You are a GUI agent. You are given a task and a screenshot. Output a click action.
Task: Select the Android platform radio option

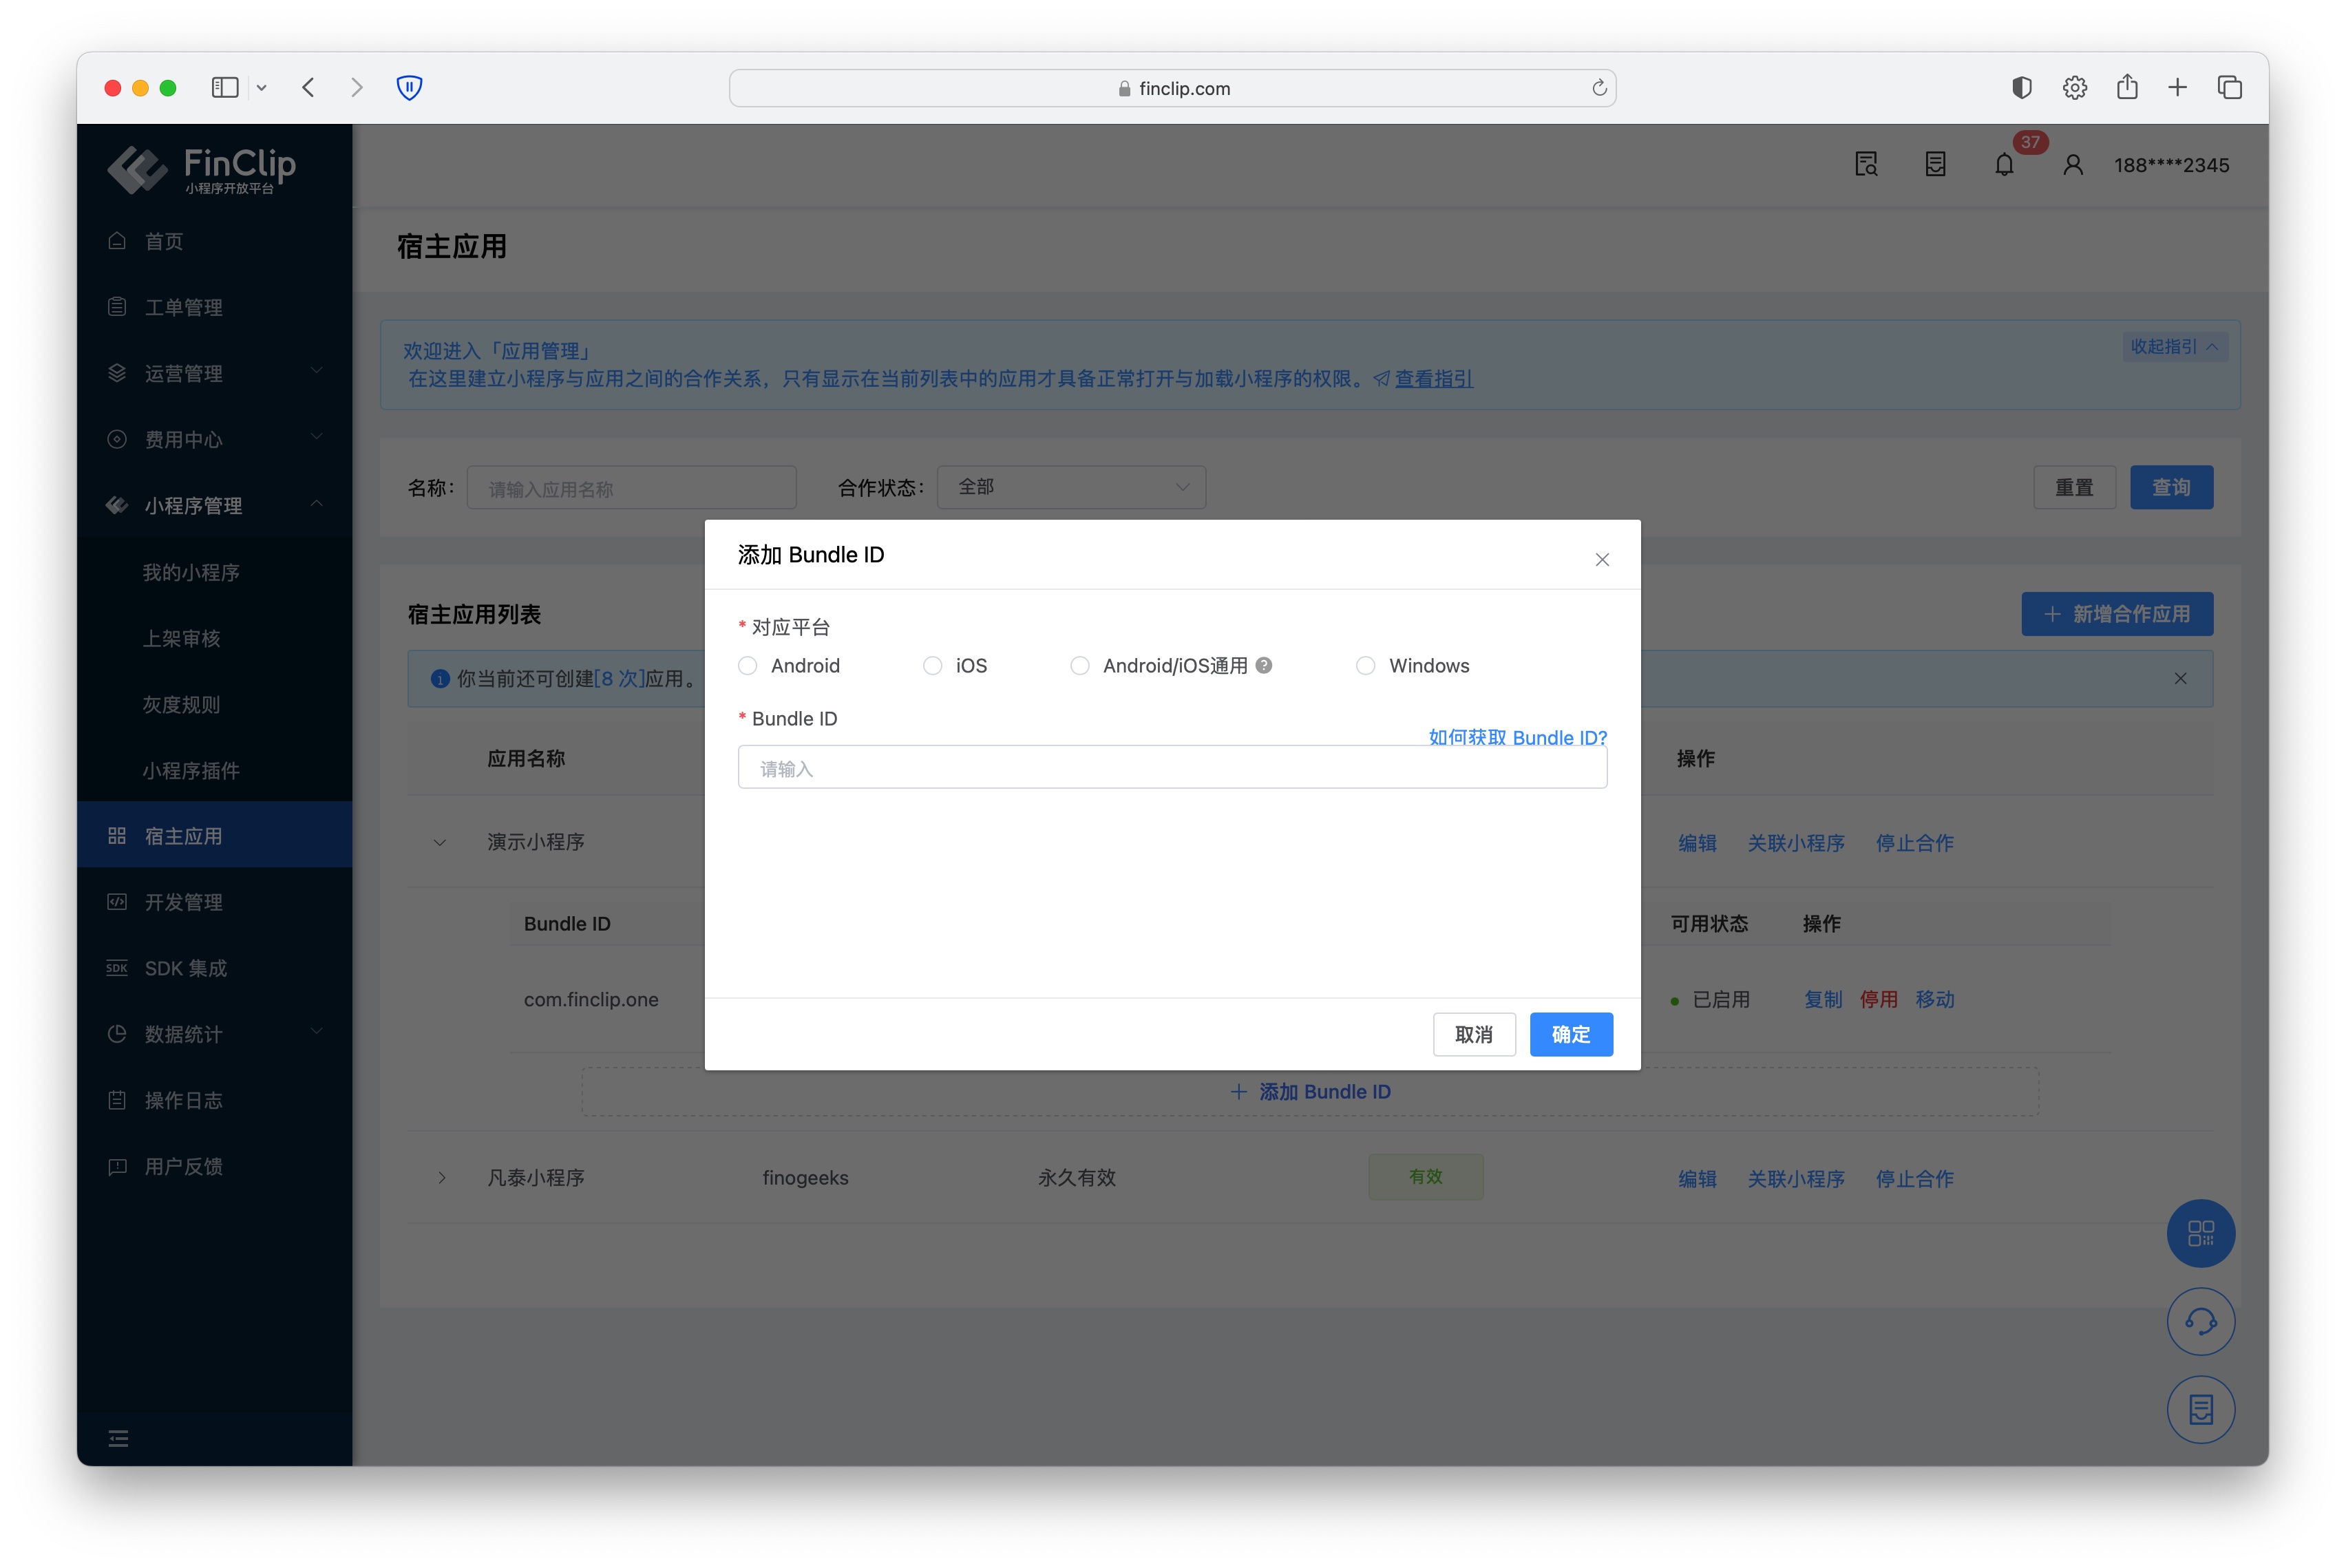[748, 666]
